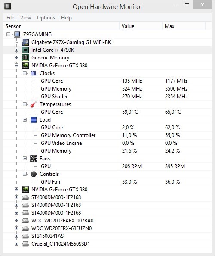Select the GPU Memory Controller load row
215x256 pixels.
[107, 135]
